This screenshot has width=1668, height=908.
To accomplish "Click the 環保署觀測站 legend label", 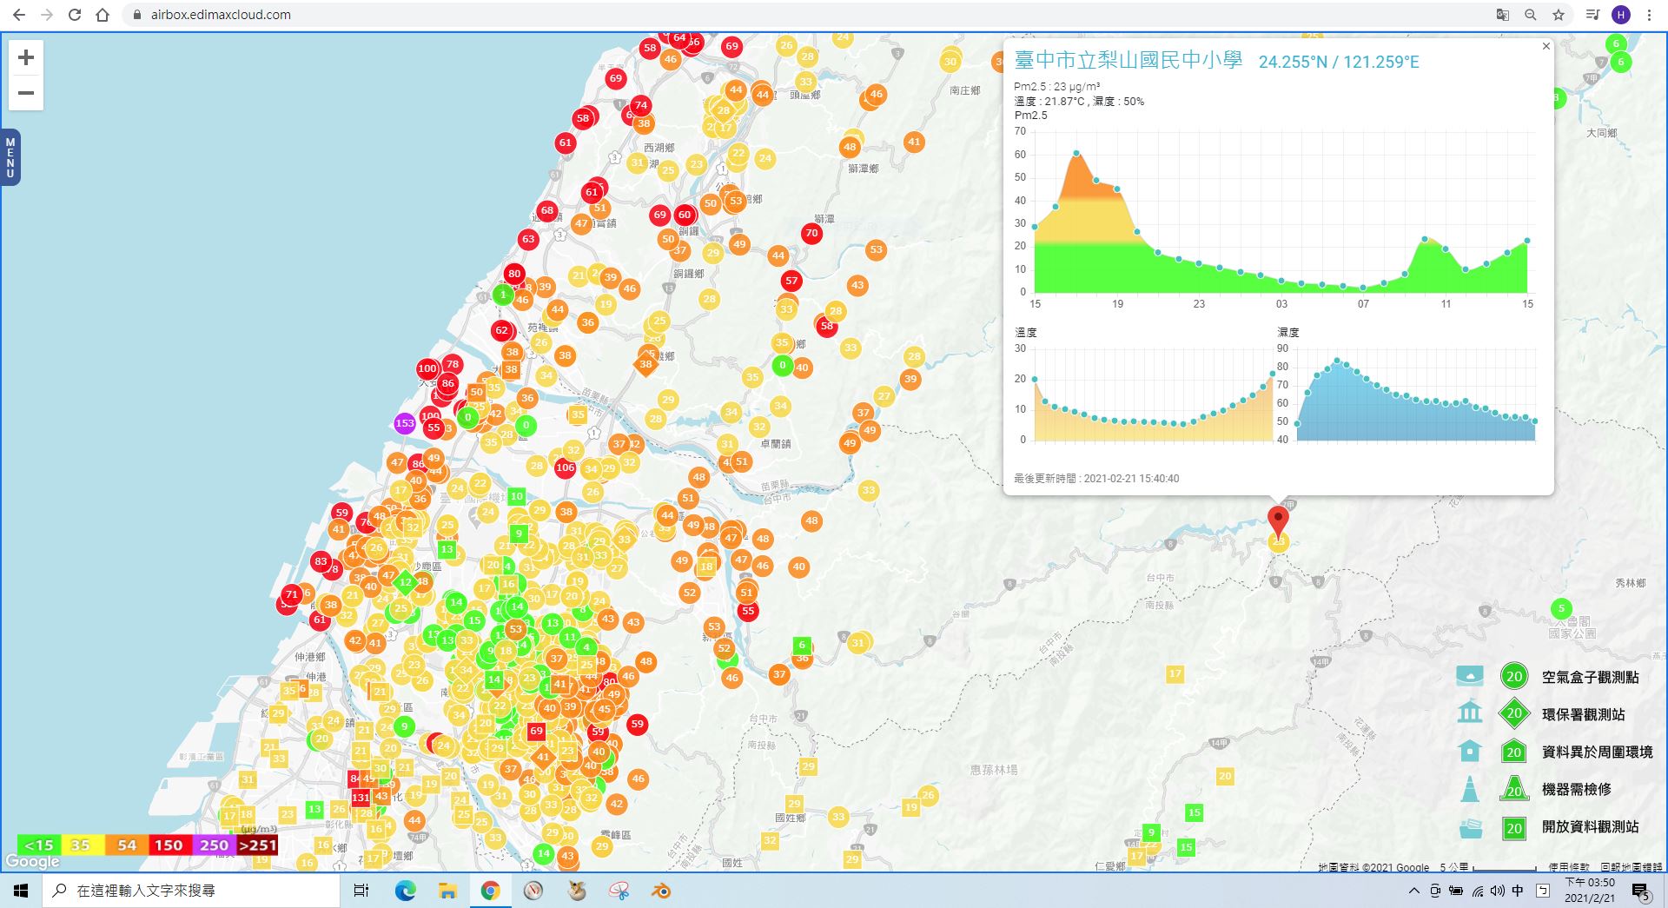I will (1583, 714).
